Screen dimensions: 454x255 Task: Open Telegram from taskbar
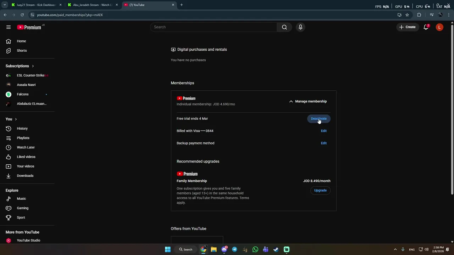(x=234, y=249)
